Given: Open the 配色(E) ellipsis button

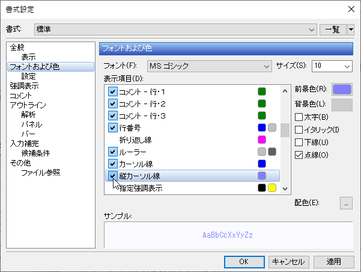Looking at the screenshot, I should [x=346, y=203].
